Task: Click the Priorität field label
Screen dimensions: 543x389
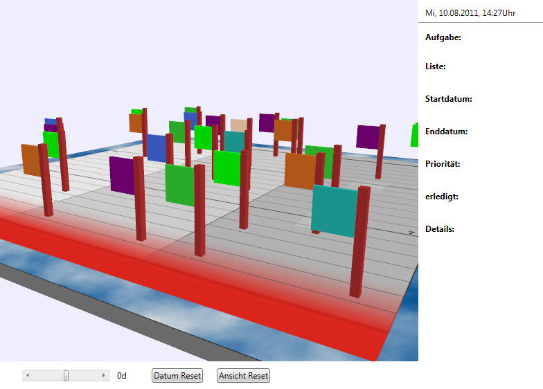Action: click(x=443, y=164)
